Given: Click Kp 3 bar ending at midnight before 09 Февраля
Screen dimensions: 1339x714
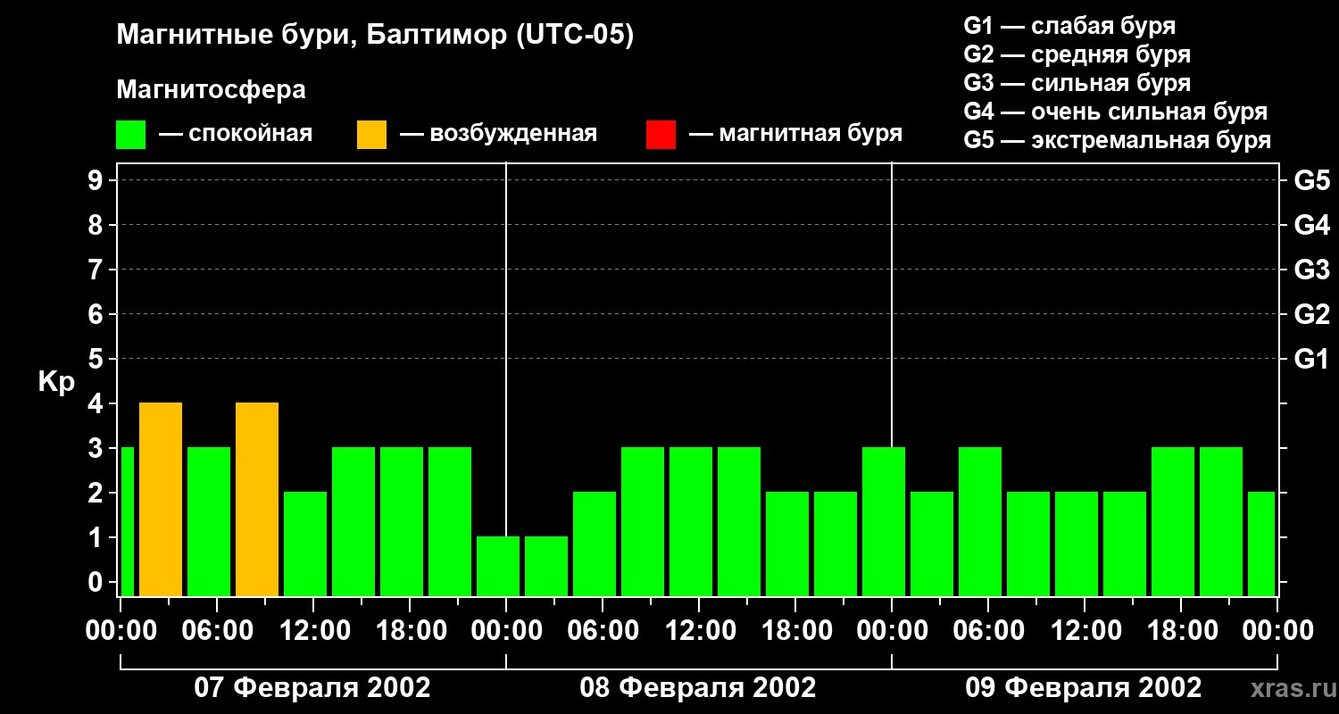Looking at the screenshot, I should (x=884, y=521).
